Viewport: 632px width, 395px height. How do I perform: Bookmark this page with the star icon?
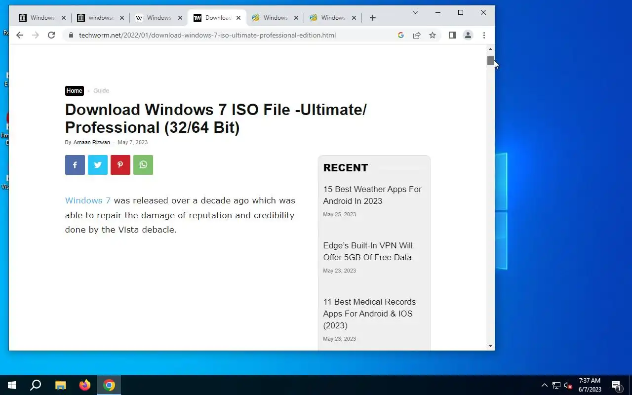pos(433,35)
